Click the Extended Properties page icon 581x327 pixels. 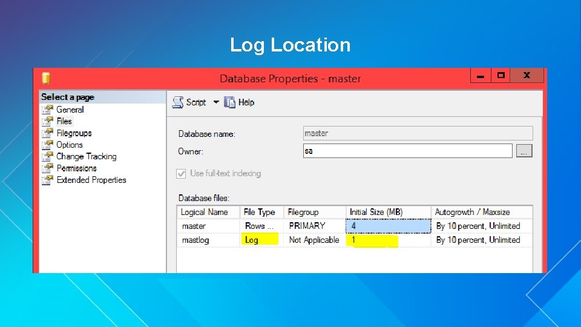pyautogui.click(x=47, y=180)
